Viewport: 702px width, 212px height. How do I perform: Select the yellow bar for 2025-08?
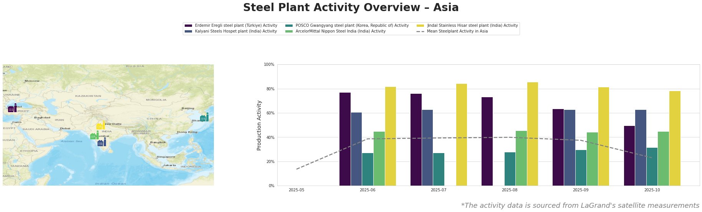(x=532, y=134)
